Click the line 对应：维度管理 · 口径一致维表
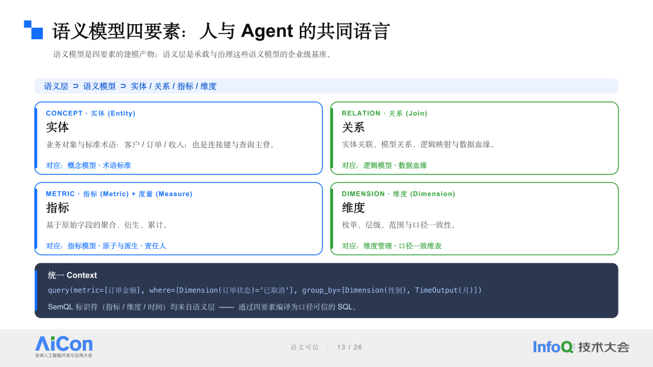 pyautogui.click(x=391, y=246)
